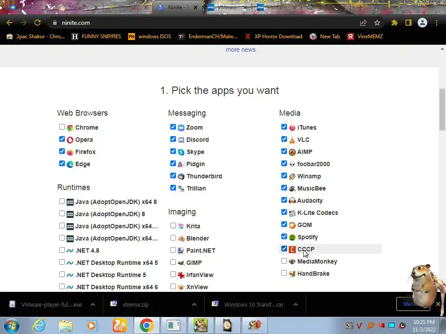Click the Blender app icon
The image size is (446, 334).
pos(181,239)
